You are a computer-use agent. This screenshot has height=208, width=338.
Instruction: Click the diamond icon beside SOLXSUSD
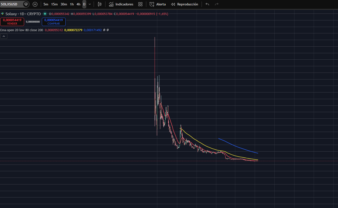coord(26,4)
